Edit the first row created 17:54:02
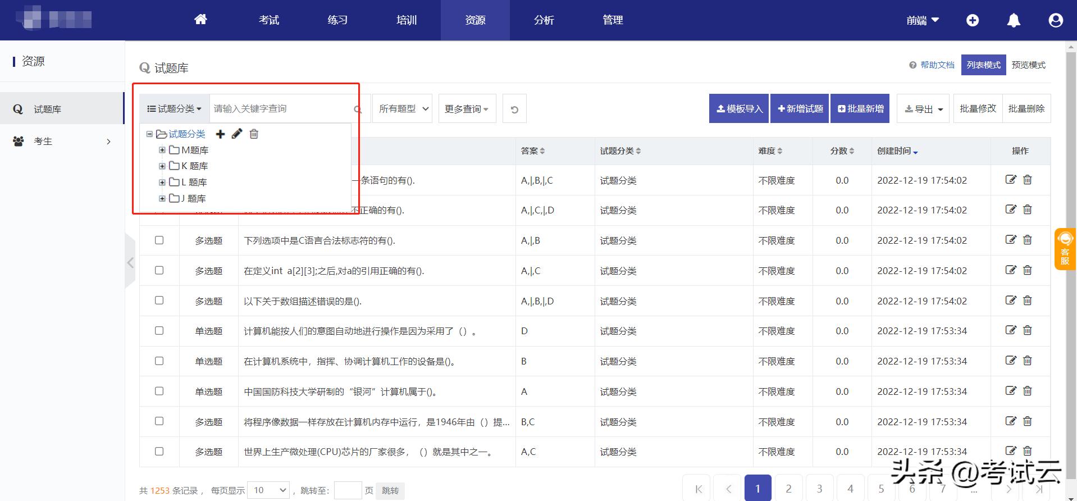 (1011, 180)
